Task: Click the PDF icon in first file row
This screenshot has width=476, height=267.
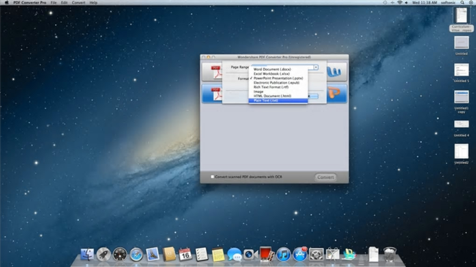Action: 216,72
